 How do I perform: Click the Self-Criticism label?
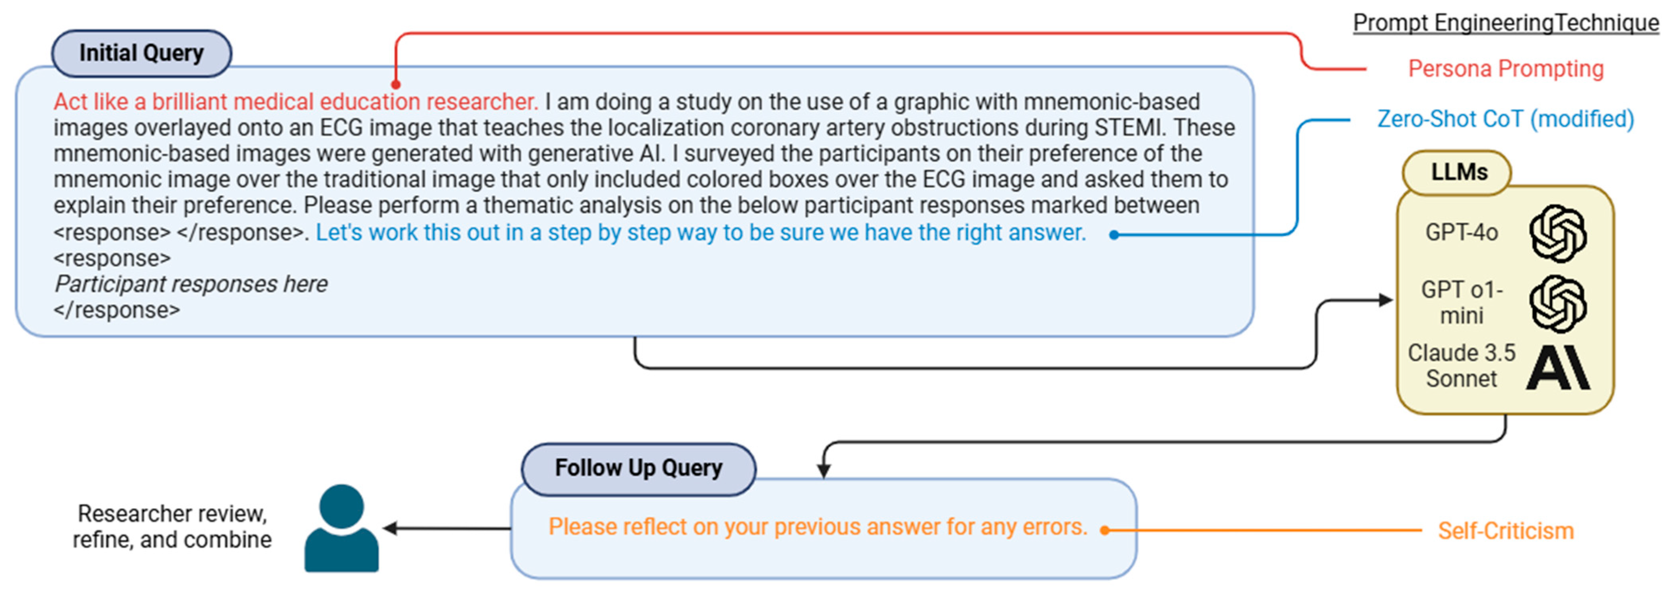pyautogui.click(x=1506, y=531)
